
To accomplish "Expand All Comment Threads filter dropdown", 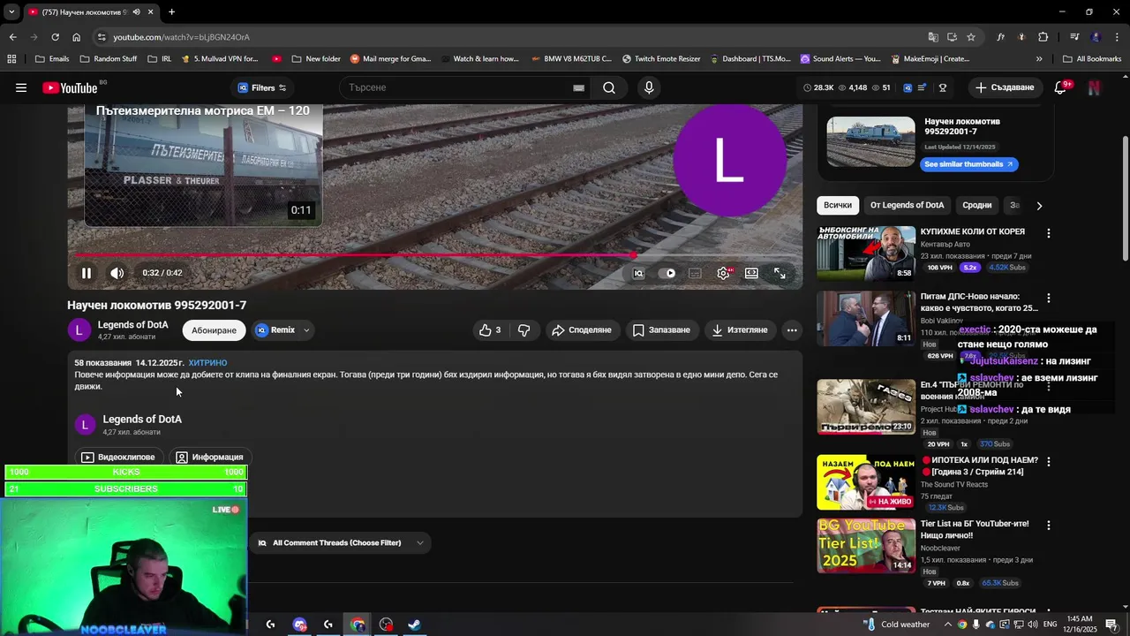I will 339,543.
